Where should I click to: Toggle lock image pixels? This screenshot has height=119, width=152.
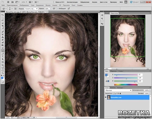[116, 94]
